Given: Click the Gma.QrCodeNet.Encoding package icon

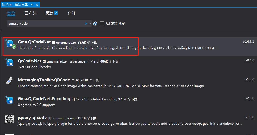Looking at the screenshot, I should click(x=10, y=100).
